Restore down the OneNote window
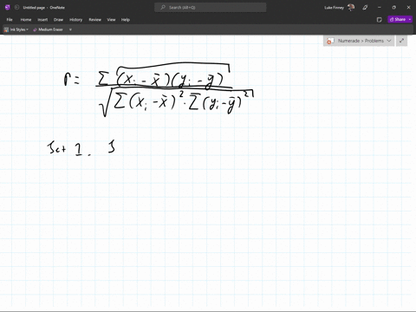 [x=393, y=8]
